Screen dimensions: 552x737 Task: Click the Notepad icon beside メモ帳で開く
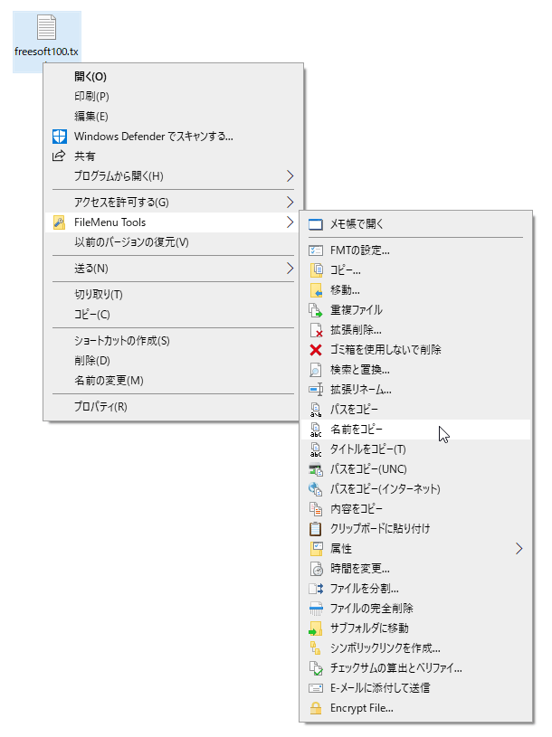pos(314,223)
